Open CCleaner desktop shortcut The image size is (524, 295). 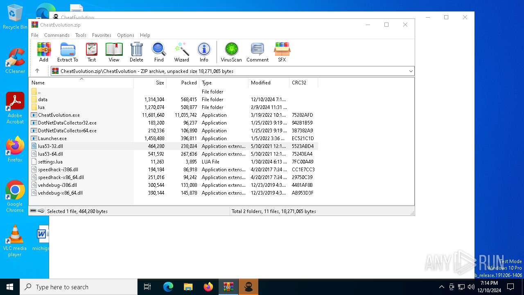pyautogui.click(x=15, y=61)
